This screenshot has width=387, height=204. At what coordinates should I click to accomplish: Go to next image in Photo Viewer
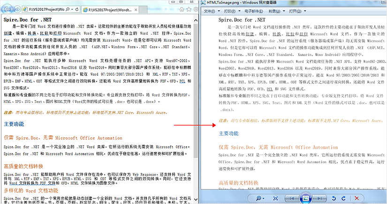[x=319, y=198]
